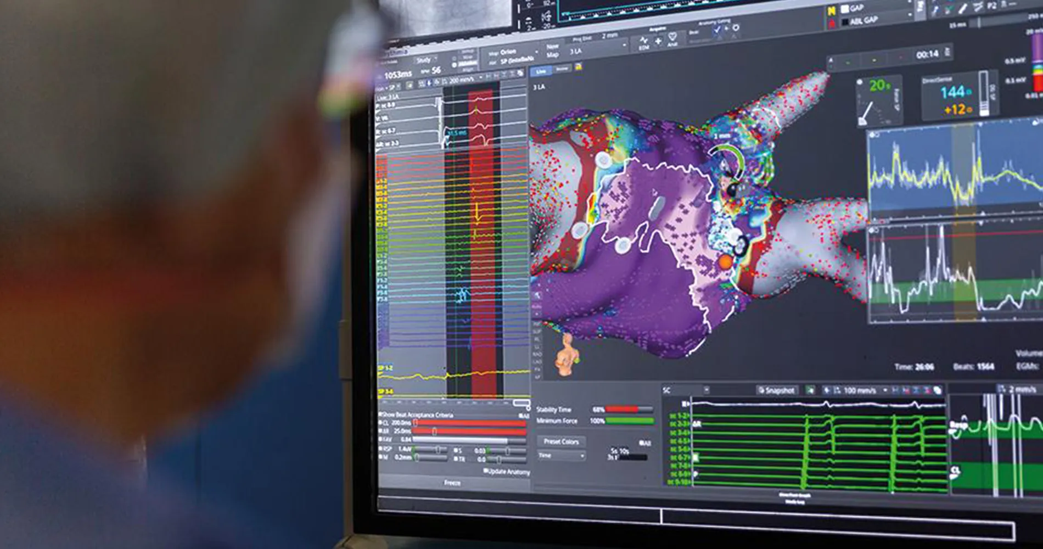
Task: Click last icon in SC panel toolbar
Action: (x=938, y=390)
